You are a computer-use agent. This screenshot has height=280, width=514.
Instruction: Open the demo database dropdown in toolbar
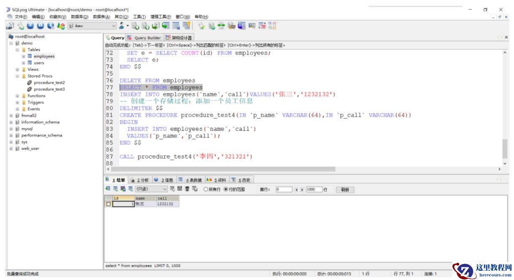coord(113,26)
